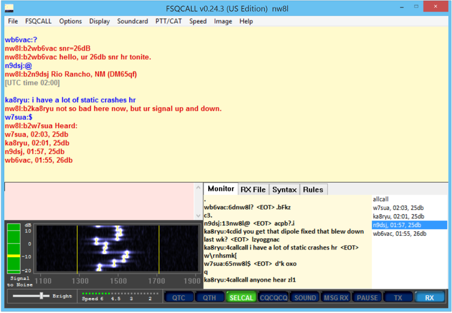452x313 pixels.
Task: Click 'nw8l:b2n9dsj Rio Rancho, NM (DM65qf)' line
Action: [x=70, y=74]
